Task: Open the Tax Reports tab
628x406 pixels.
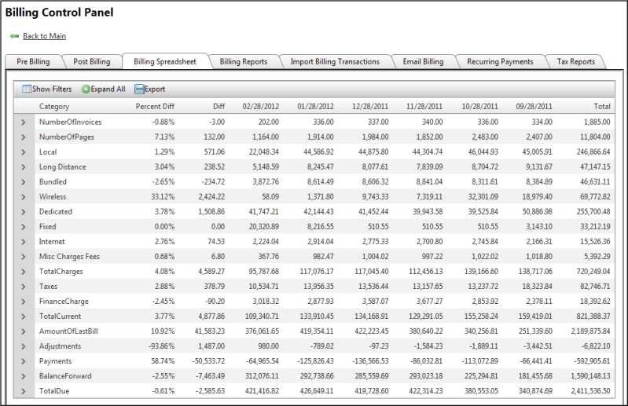Action: coord(576,61)
